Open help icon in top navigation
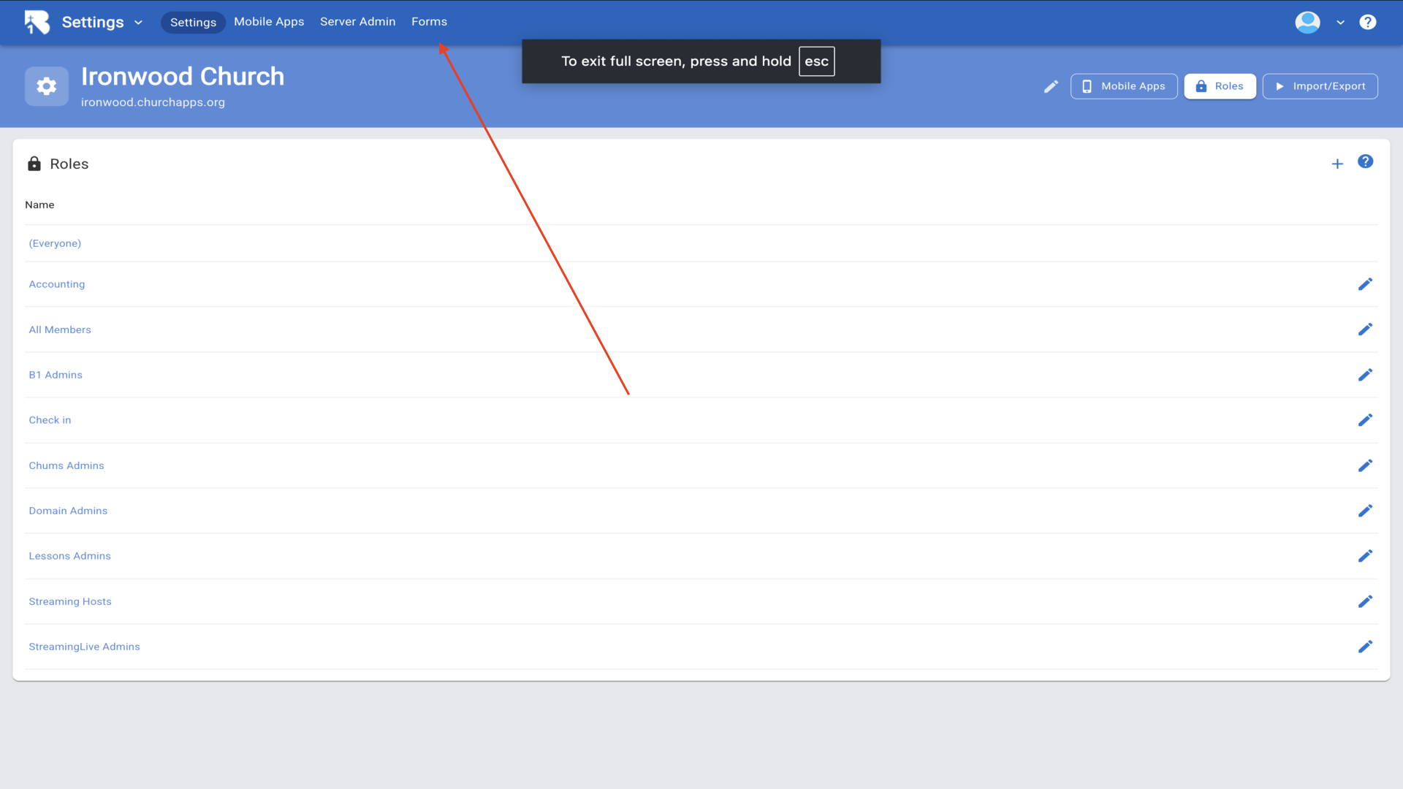 [1368, 22]
